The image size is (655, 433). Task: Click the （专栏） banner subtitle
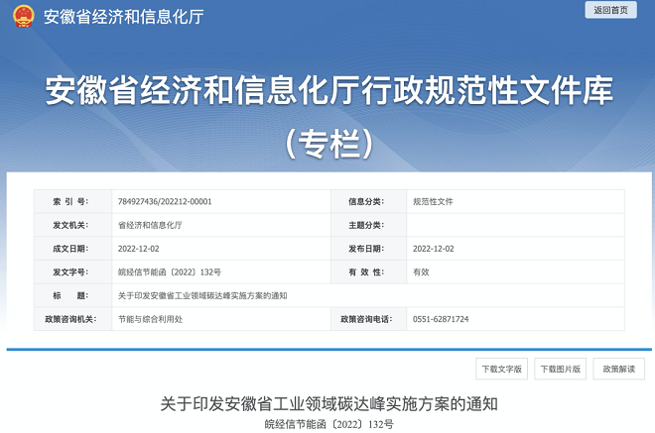pos(328,145)
